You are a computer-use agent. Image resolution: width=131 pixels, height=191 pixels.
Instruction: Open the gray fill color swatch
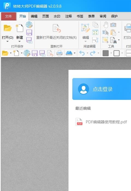106,53
